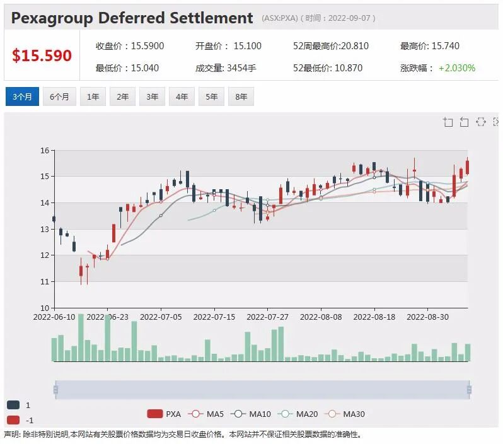503x444 pixels.
Task: Click the 声明 disclaimer text at bottom
Action: click(x=183, y=435)
